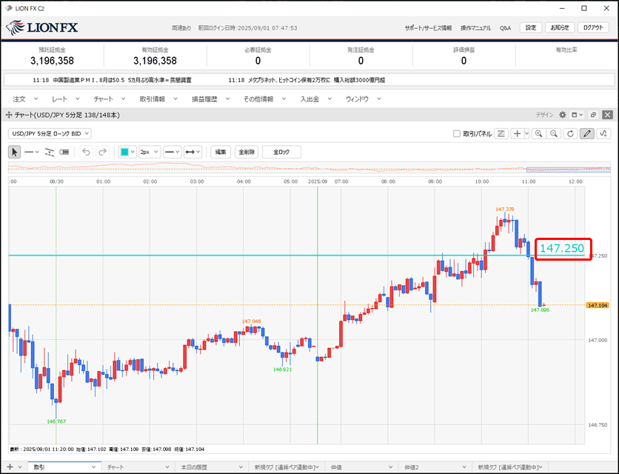Click the chart overview range selector box
This screenshot has height=474, width=619.
coord(569,170)
